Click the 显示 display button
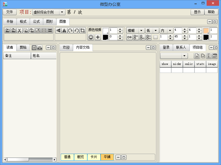This screenshot has height=165, width=221. click(198, 12)
